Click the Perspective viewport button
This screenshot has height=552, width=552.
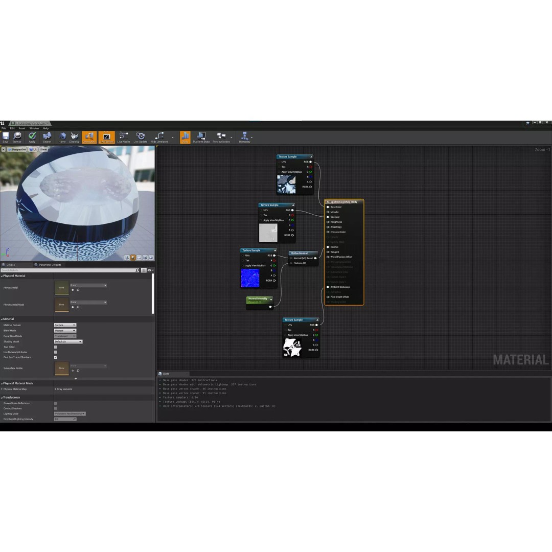point(17,149)
